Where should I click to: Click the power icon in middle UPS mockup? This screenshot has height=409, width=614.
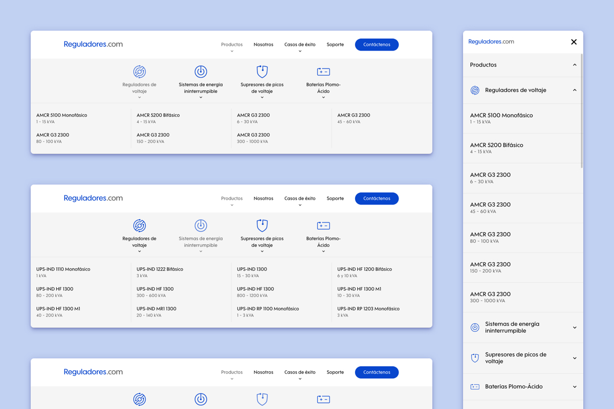tap(201, 225)
